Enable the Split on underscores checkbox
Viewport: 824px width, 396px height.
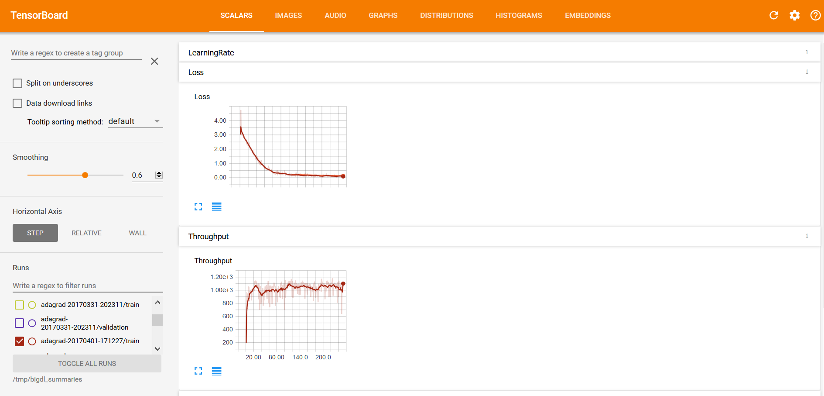[x=17, y=83]
